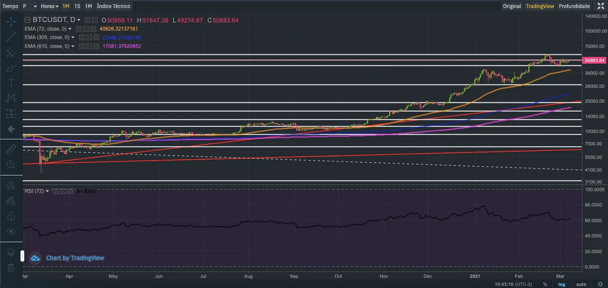Toggle BTCUSDT series visibility eye
Screen dimensions: 608x288
[88, 20]
